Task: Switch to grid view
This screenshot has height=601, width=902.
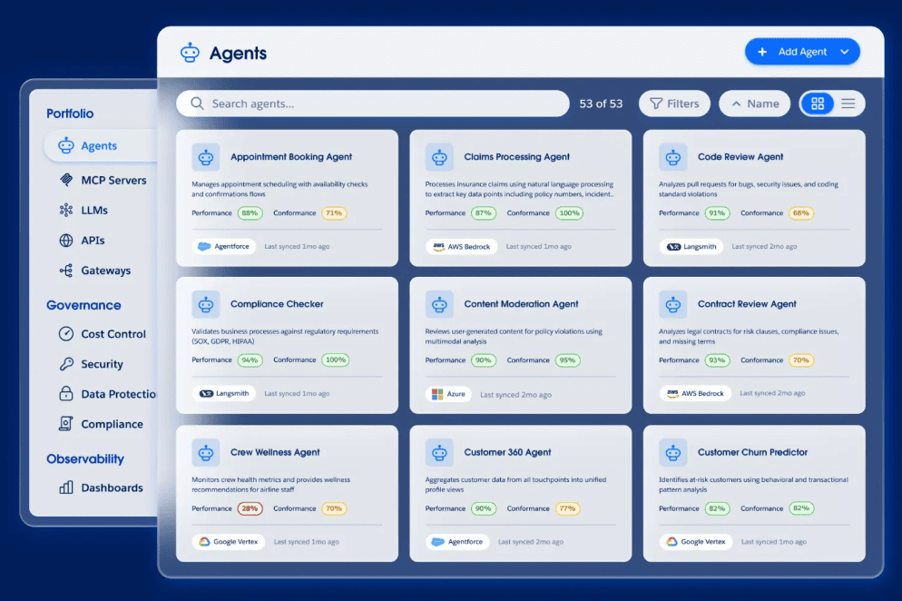Action: pos(818,103)
